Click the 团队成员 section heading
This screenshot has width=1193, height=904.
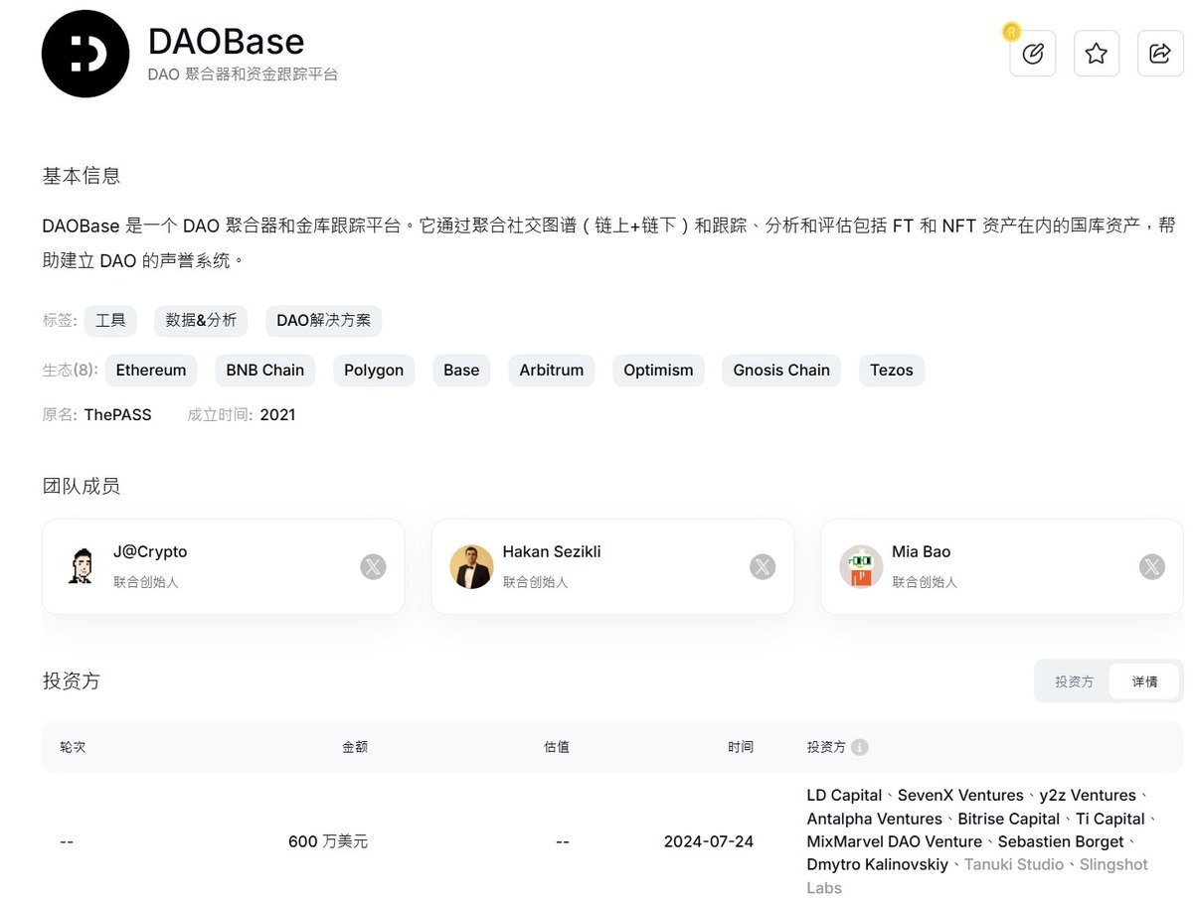82,486
